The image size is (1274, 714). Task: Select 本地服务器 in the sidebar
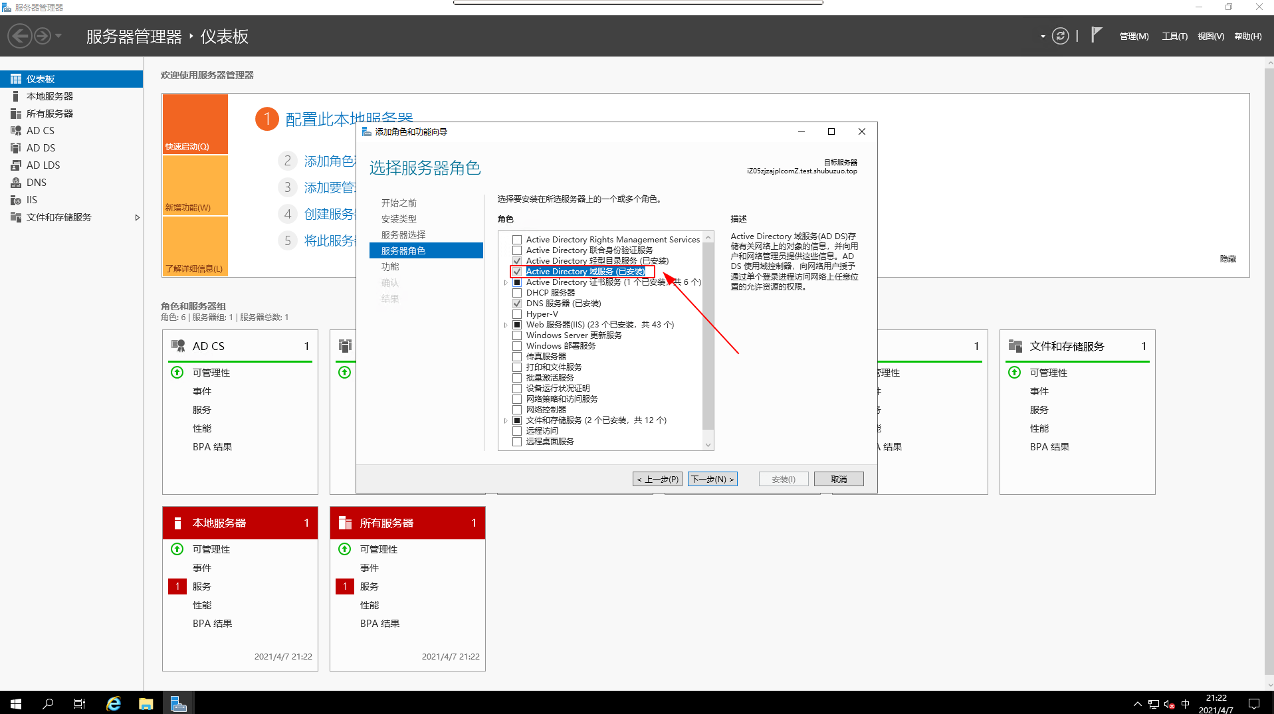click(x=50, y=96)
